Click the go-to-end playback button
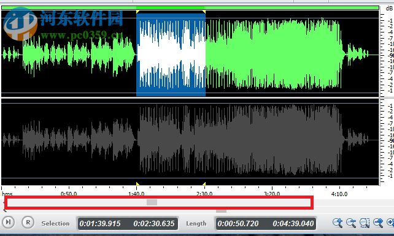 (x=8, y=222)
